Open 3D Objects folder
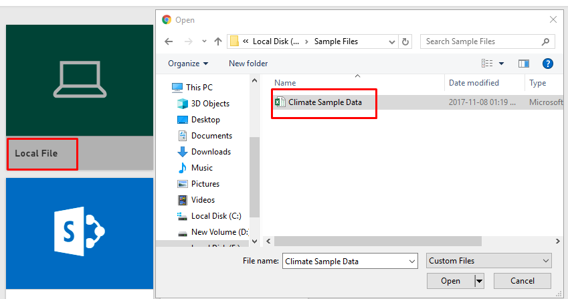The image size is (568, 299). click(210, 104)
